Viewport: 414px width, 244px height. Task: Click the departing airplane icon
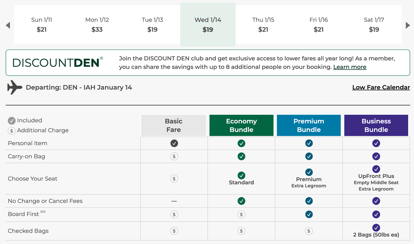click(x=14, y=87)
